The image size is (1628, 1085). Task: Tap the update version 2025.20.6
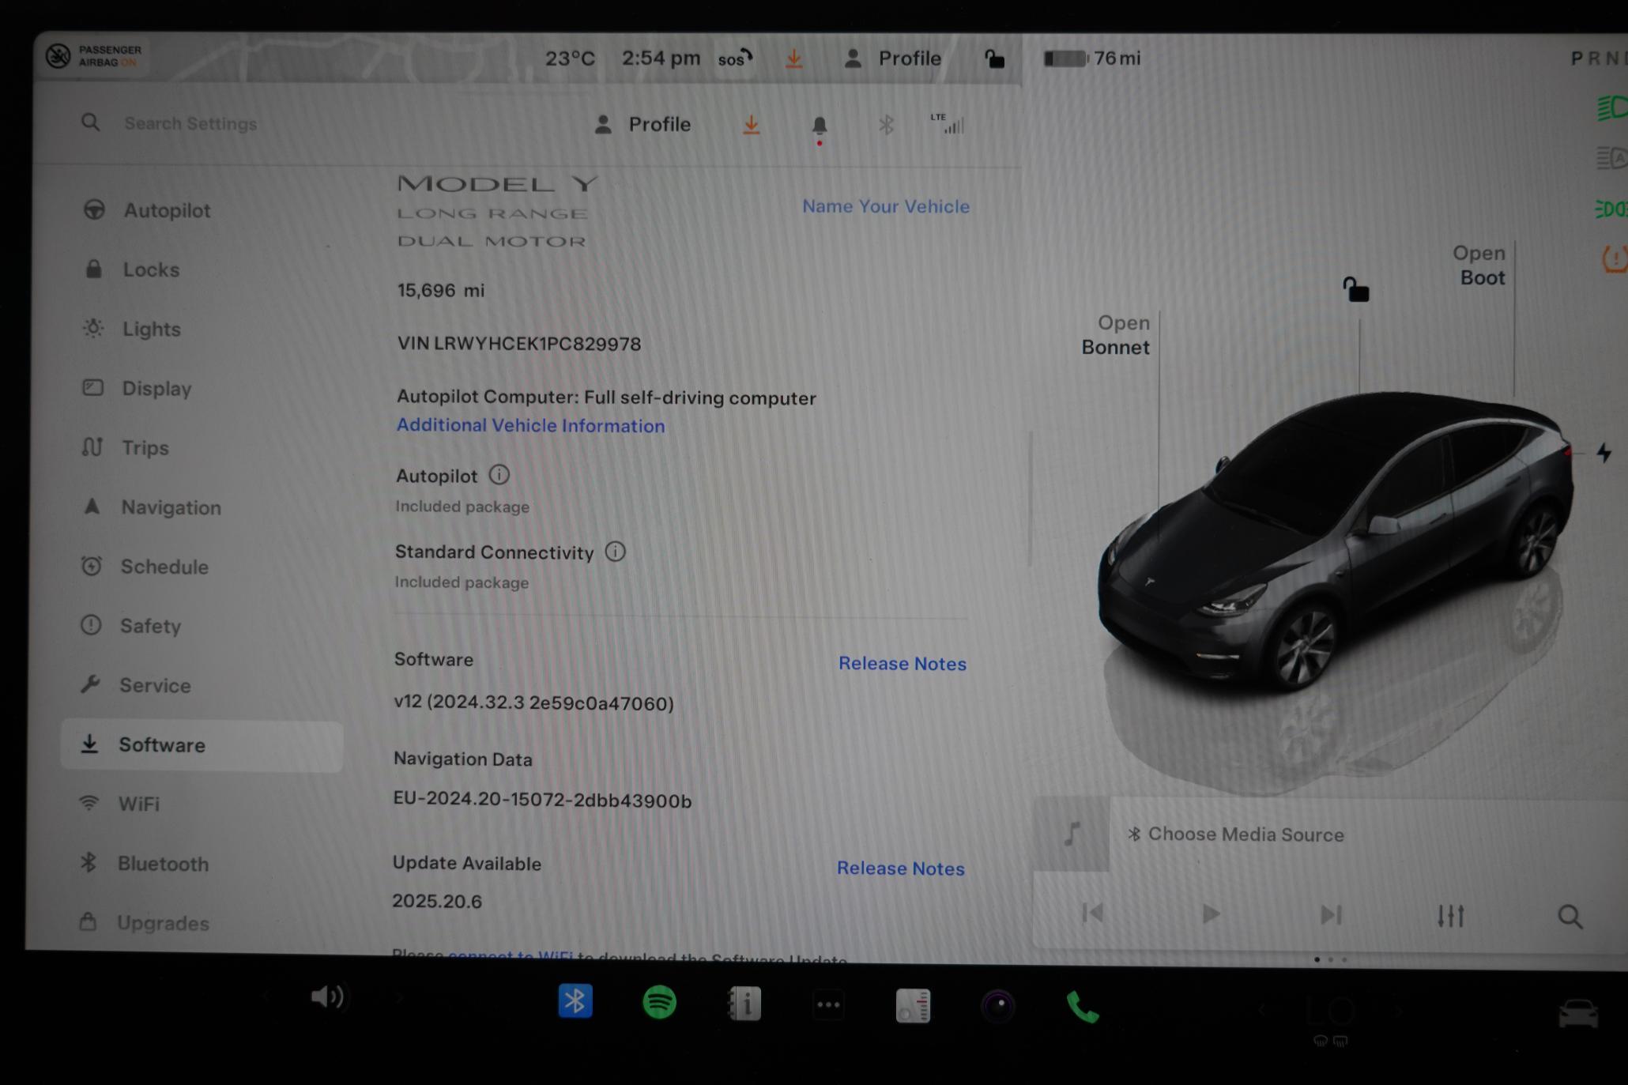pyautogui.click(x=436, y=901)
